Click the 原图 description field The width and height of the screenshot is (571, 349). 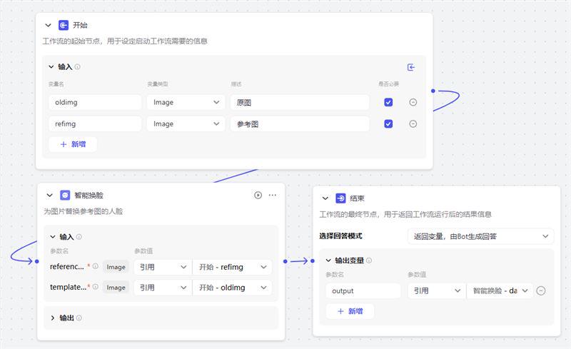pos(300,102)
